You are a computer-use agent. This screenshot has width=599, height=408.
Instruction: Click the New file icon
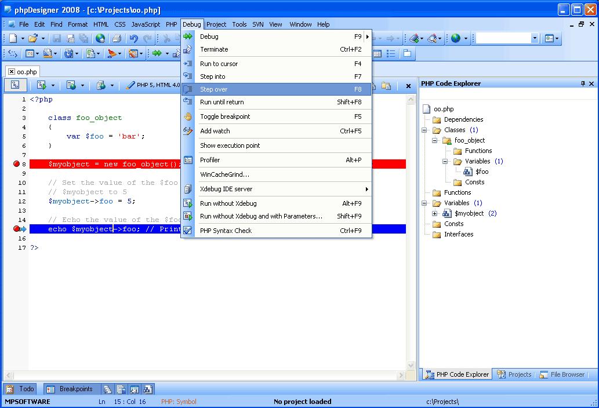(13, 38)
